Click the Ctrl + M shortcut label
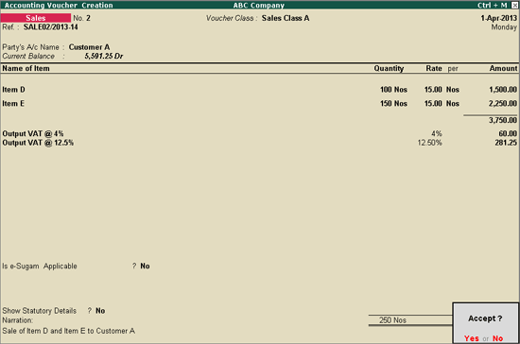 pos(493,6)
